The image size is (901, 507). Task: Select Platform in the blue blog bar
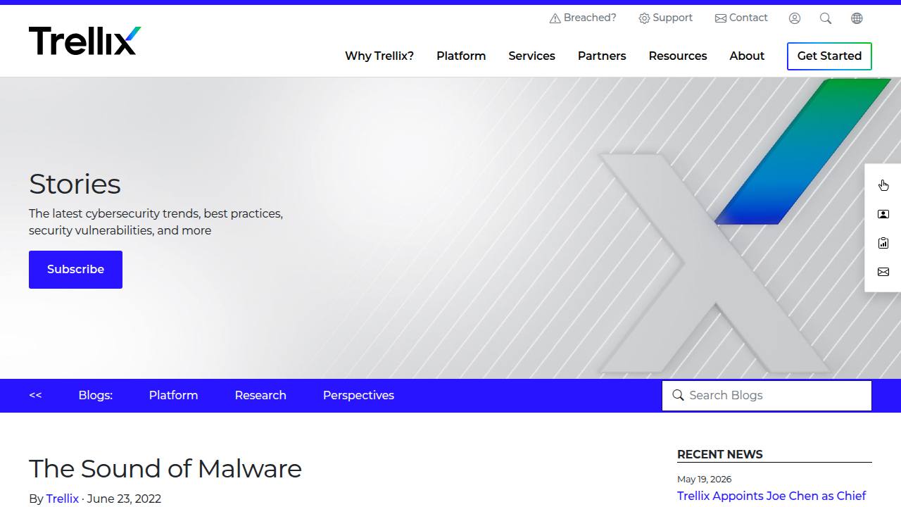173,395
